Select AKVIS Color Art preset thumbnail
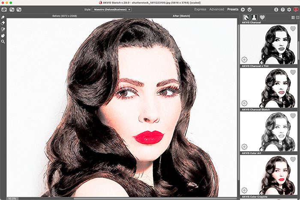 269,175
